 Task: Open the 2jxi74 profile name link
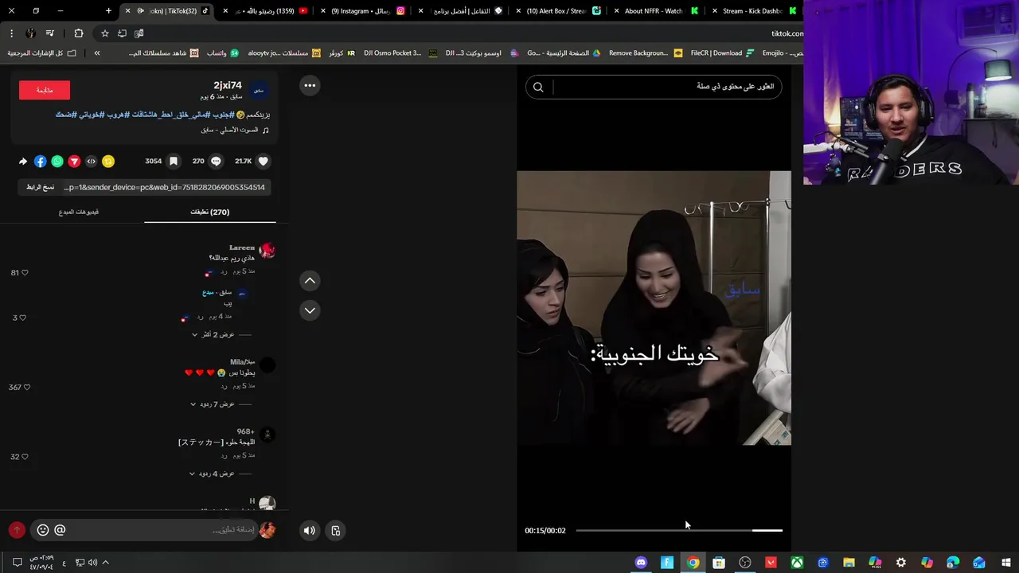coord(228,85)
